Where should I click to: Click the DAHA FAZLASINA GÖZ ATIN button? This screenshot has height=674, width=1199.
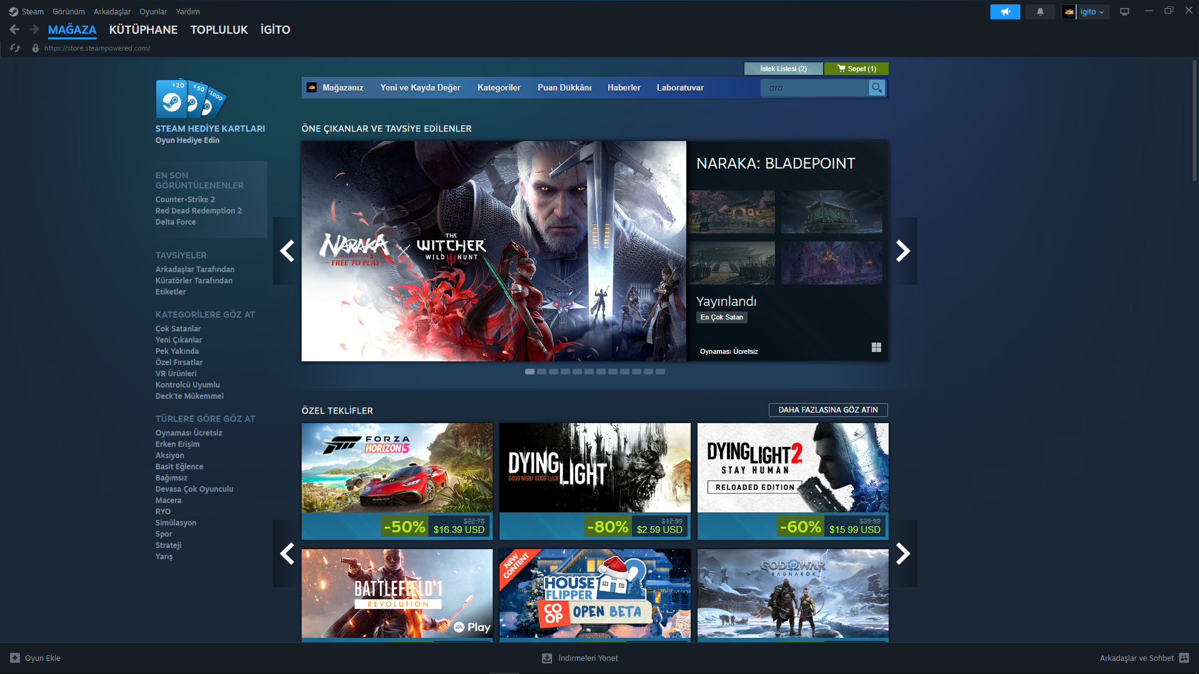(827, 410)
